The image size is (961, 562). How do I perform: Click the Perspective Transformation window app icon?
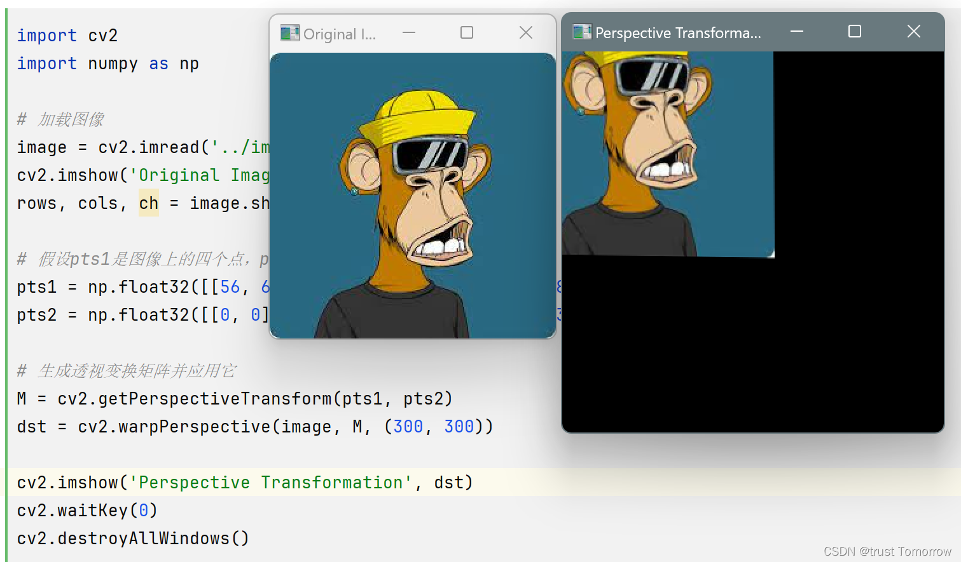[x=582, y=32]
